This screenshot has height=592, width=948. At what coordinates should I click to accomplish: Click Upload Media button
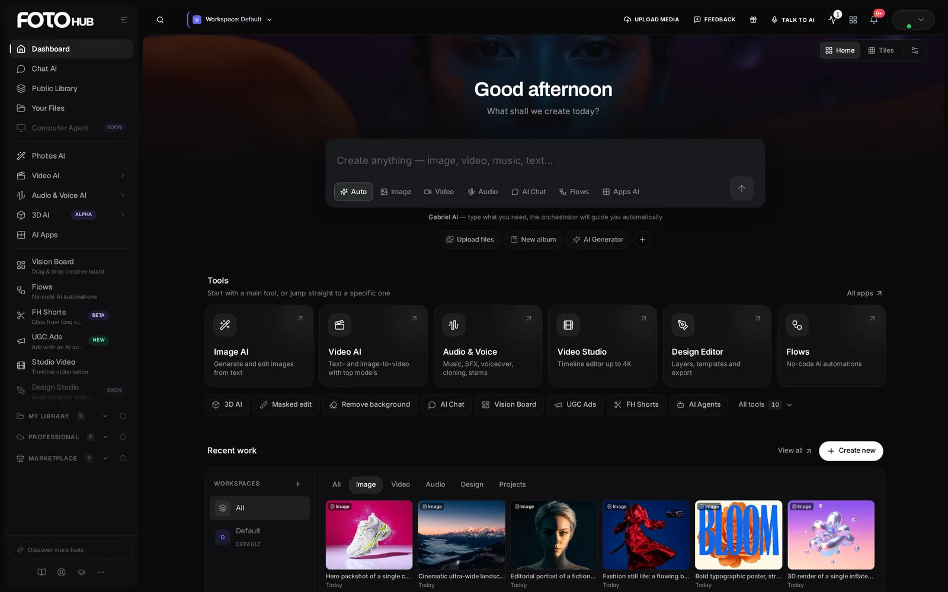652,20
